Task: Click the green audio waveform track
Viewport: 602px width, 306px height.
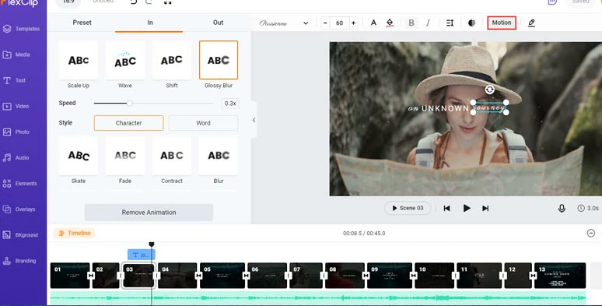Action: click(318, 298)
